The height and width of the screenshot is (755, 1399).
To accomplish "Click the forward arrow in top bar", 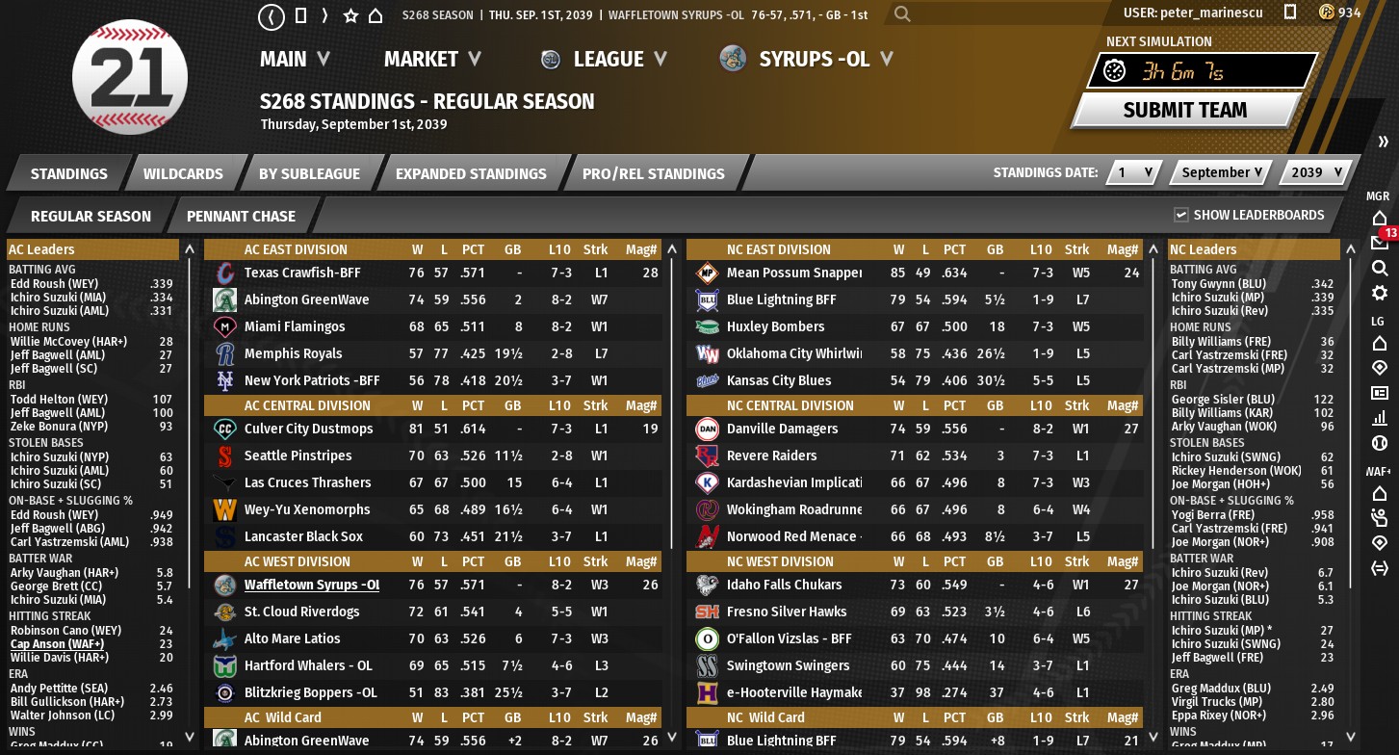I will 324,15.
